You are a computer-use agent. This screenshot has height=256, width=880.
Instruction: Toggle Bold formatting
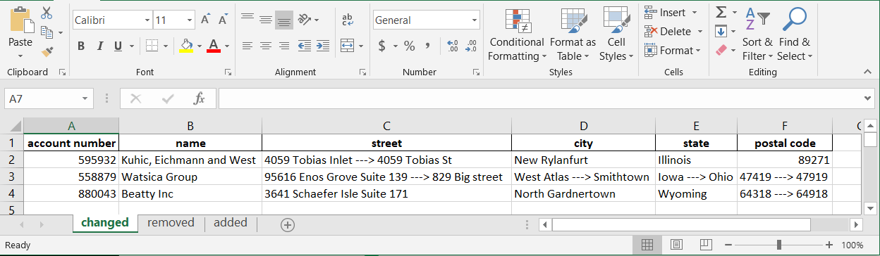(81, 46)
